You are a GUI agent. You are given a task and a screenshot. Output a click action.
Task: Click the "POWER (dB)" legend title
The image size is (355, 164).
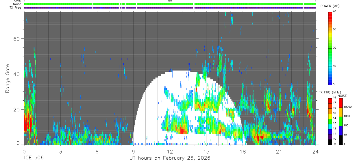[x=330, y=6]
